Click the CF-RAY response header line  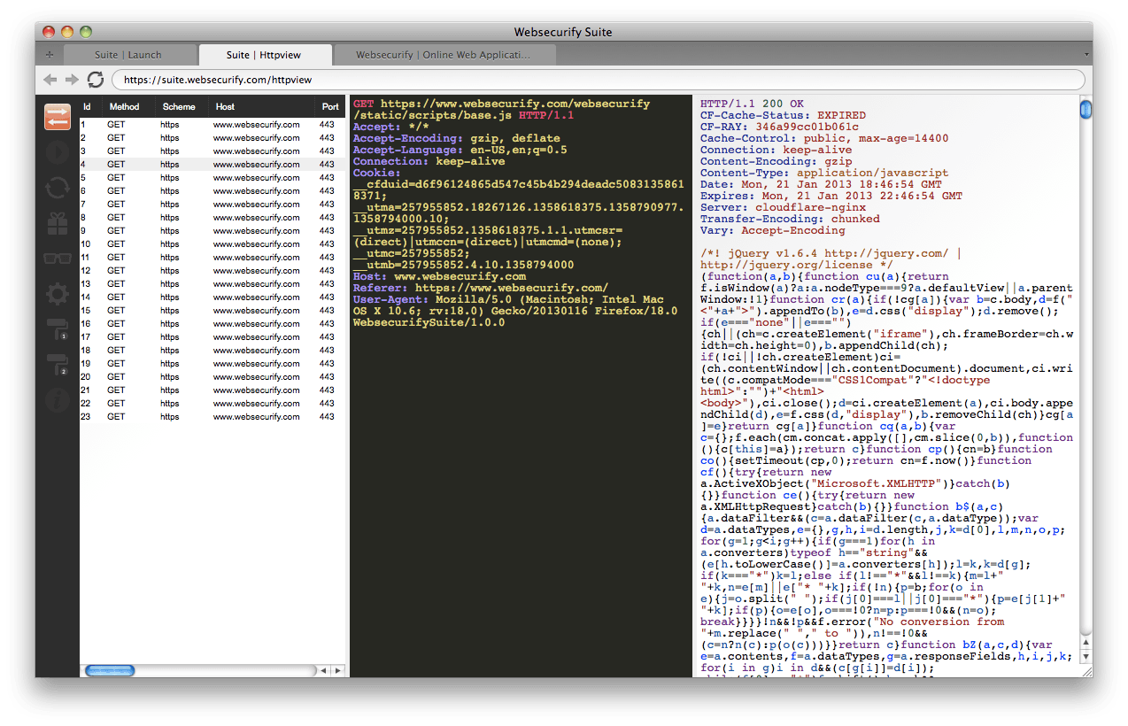click(780, 127)
